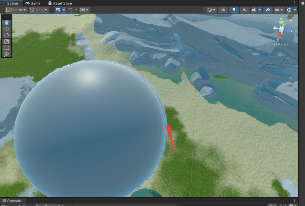Open the scene camera settings dropdown

click(x=279, y=10)
